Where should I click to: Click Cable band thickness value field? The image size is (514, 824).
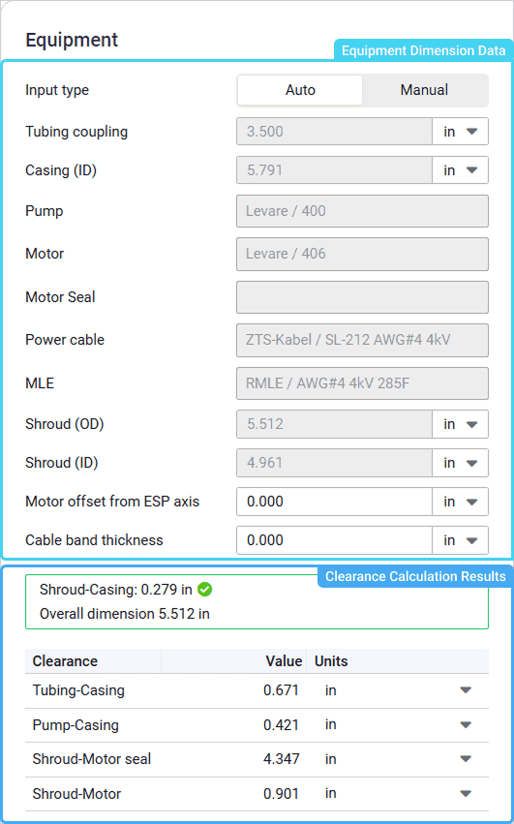334,540
